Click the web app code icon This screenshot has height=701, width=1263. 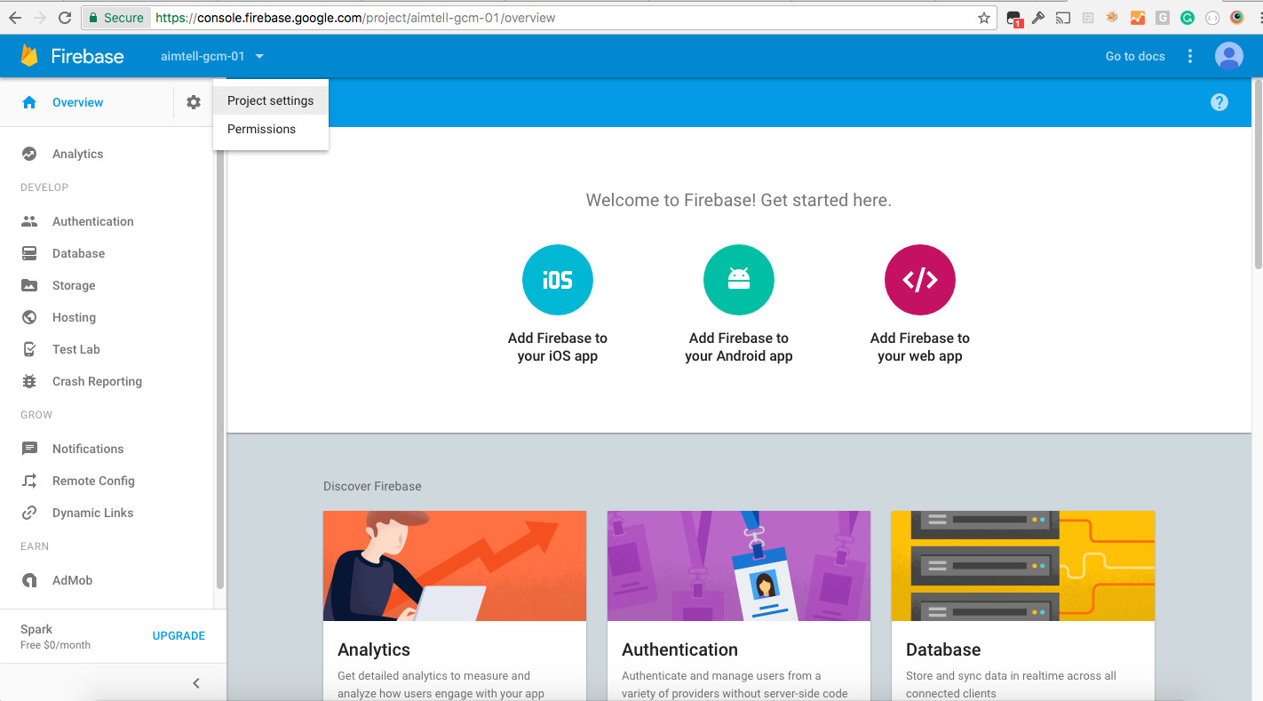[920, 280]
